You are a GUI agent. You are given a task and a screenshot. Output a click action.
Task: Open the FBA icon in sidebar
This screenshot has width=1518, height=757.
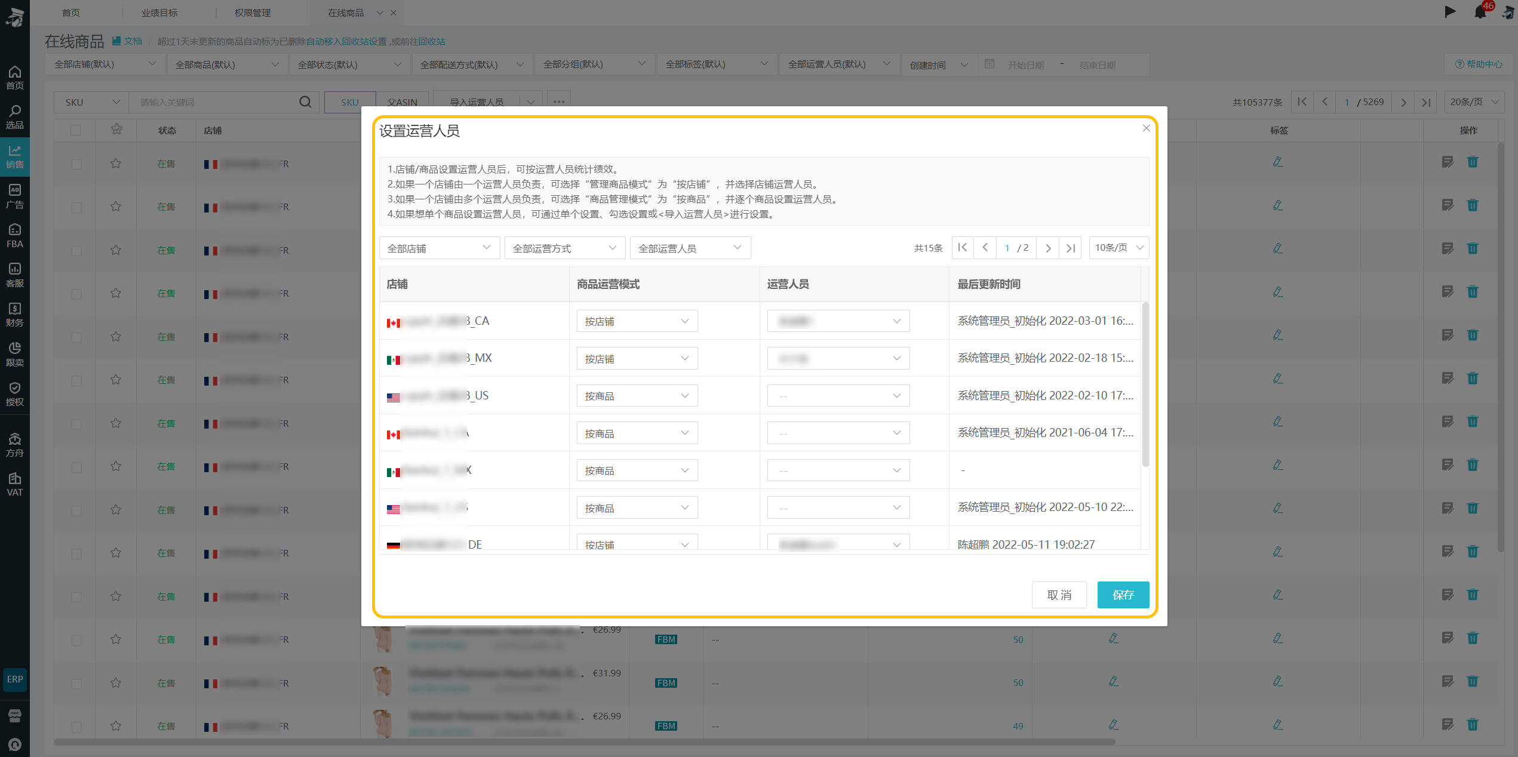(15, 236)
